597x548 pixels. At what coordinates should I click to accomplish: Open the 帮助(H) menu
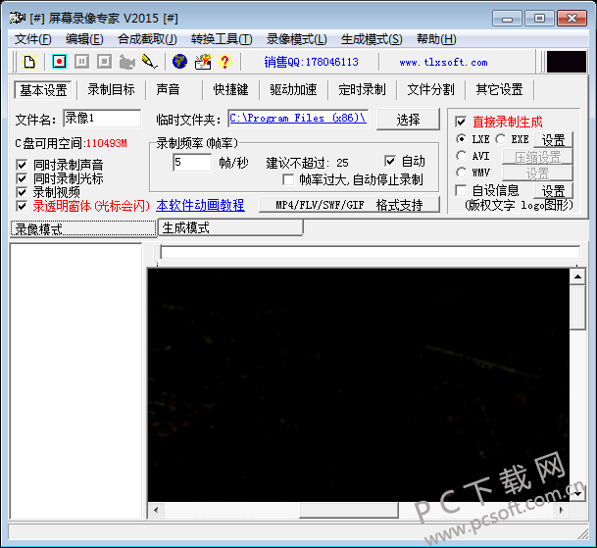pyautogui.click(x=436, y=39)
